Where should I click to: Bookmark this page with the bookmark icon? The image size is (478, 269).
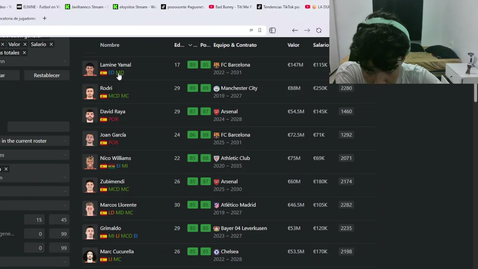(260, 30)
